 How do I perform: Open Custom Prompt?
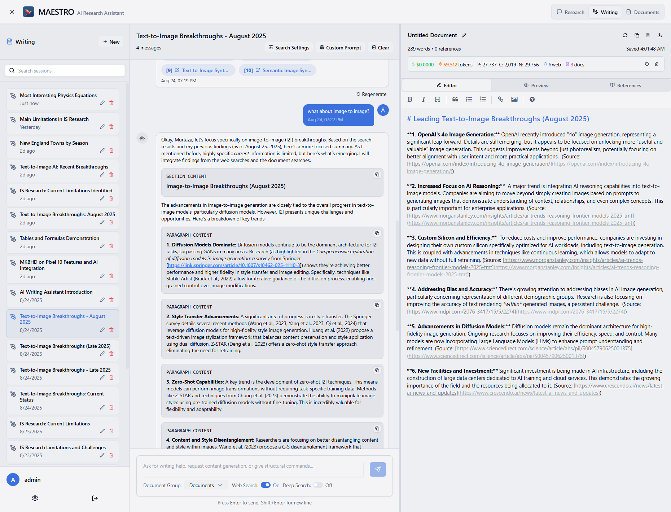(x=341, y=48)
